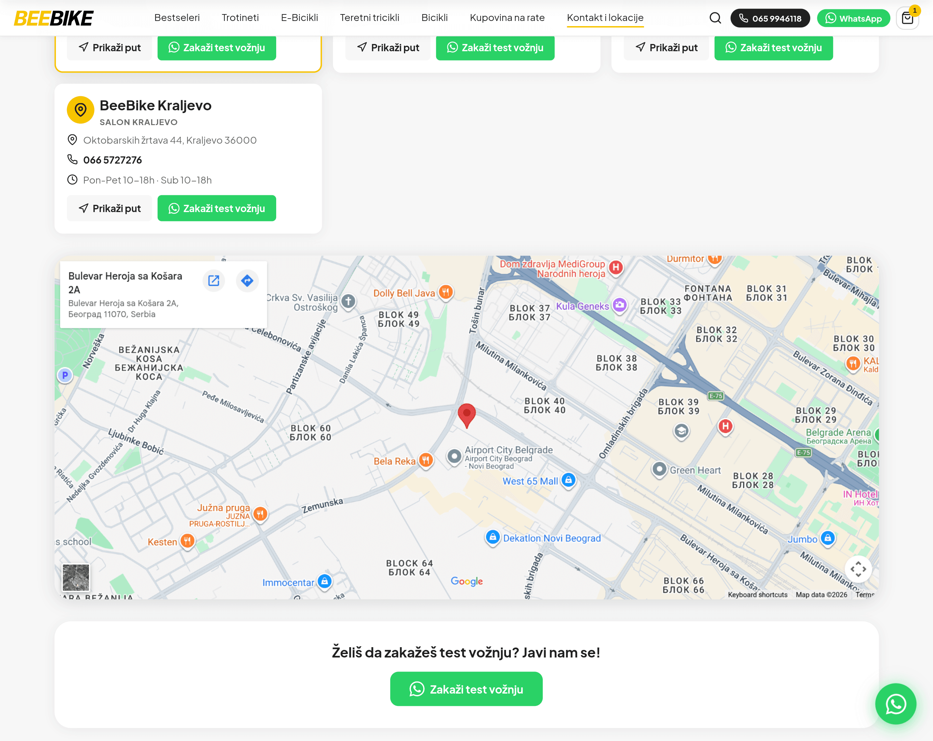Select Dolly Bell Java restaurant marker
This screenshot has height=741, width=933.
pyautogui.click(x=445, y=293)
